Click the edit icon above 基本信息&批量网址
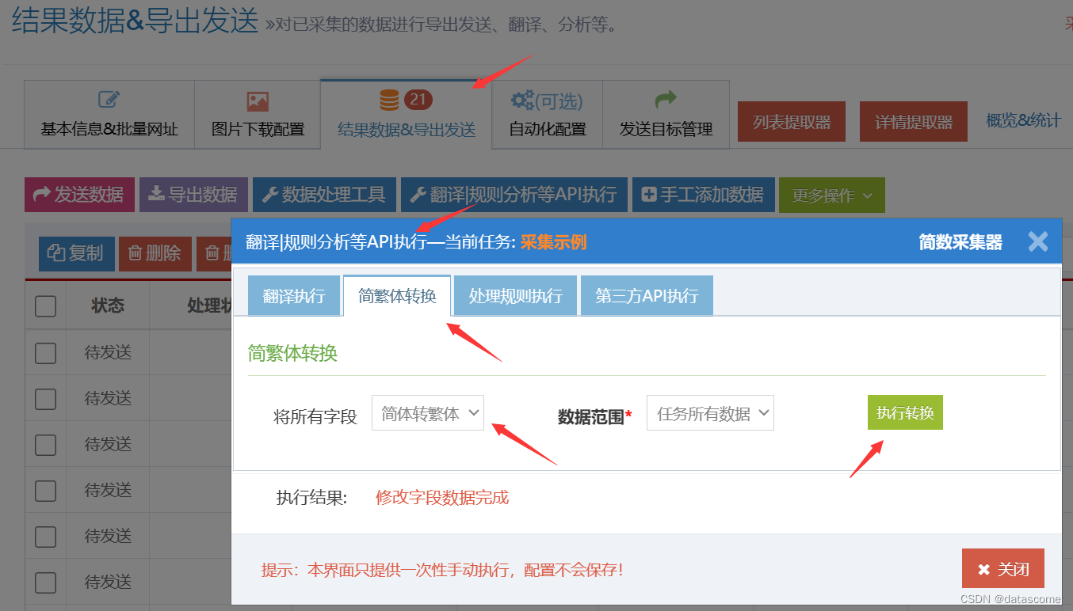 (x=109, y=101)
